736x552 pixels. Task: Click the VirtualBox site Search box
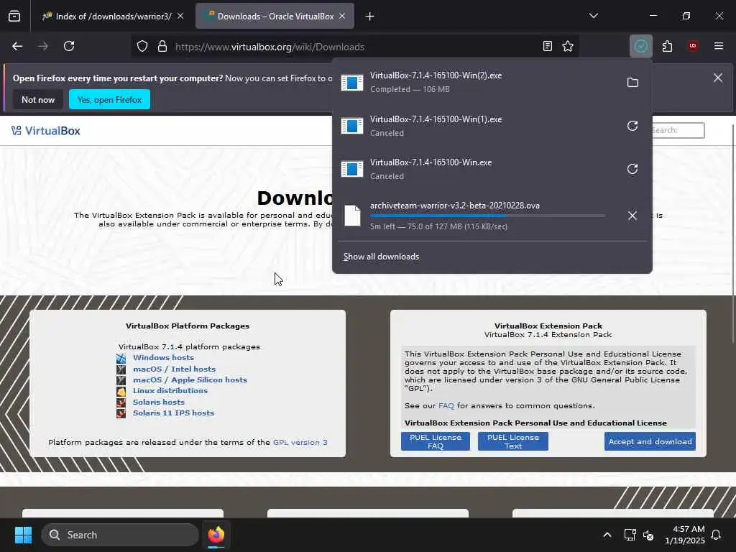(677, 130)
